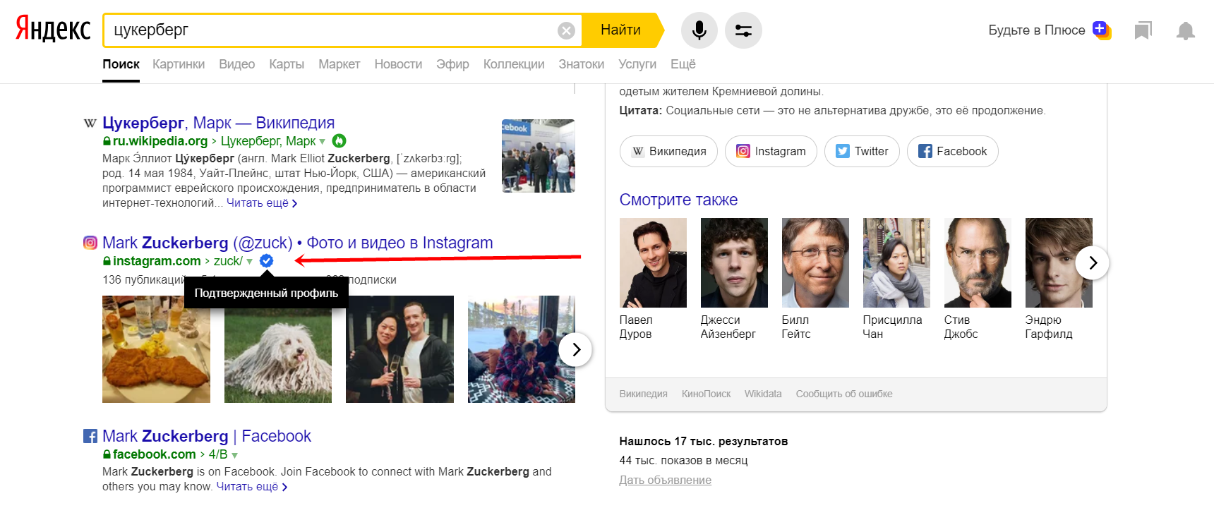Open the Новости tab
Screen dimensions: 1214x508
tap(398, 64)
